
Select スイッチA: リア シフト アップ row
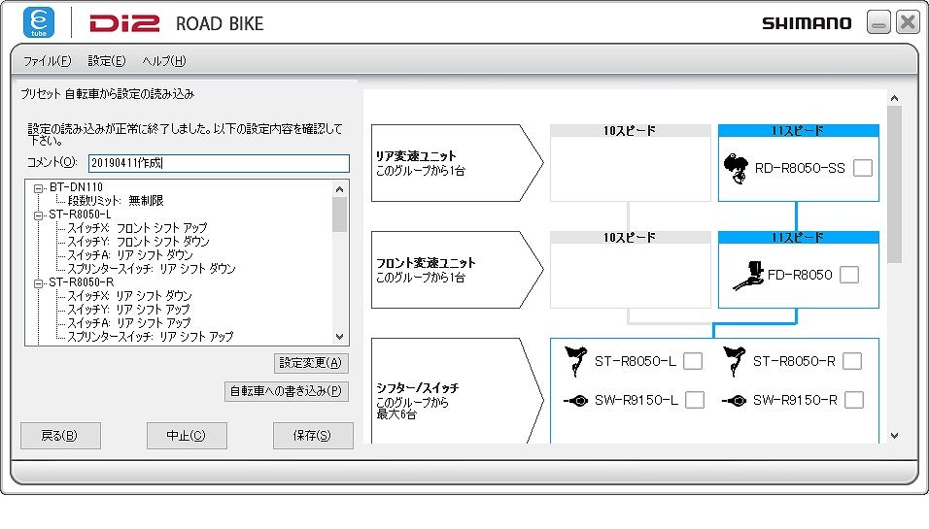tap(128, 323)
